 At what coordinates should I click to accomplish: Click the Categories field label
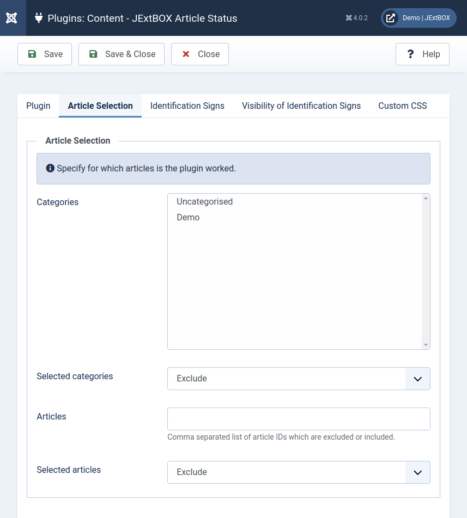(58, 202)
